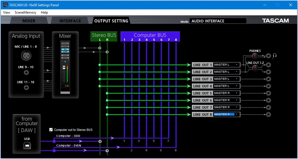This screenshot has height=159, width=298.
Task: Open the LINE OUT 2 source dropdown
Action: pyautogui.click(x=226, y=72)
